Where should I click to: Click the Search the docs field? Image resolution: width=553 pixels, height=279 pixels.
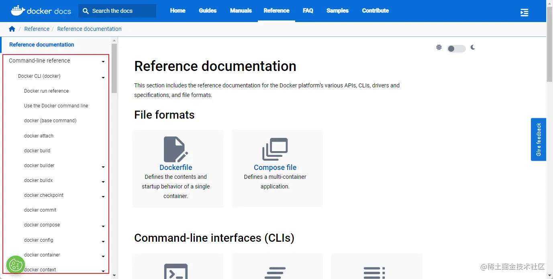click(x=117, y=11)
